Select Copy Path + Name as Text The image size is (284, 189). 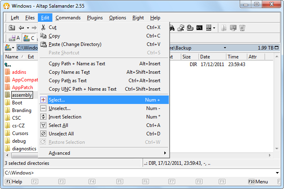(104, 64)
